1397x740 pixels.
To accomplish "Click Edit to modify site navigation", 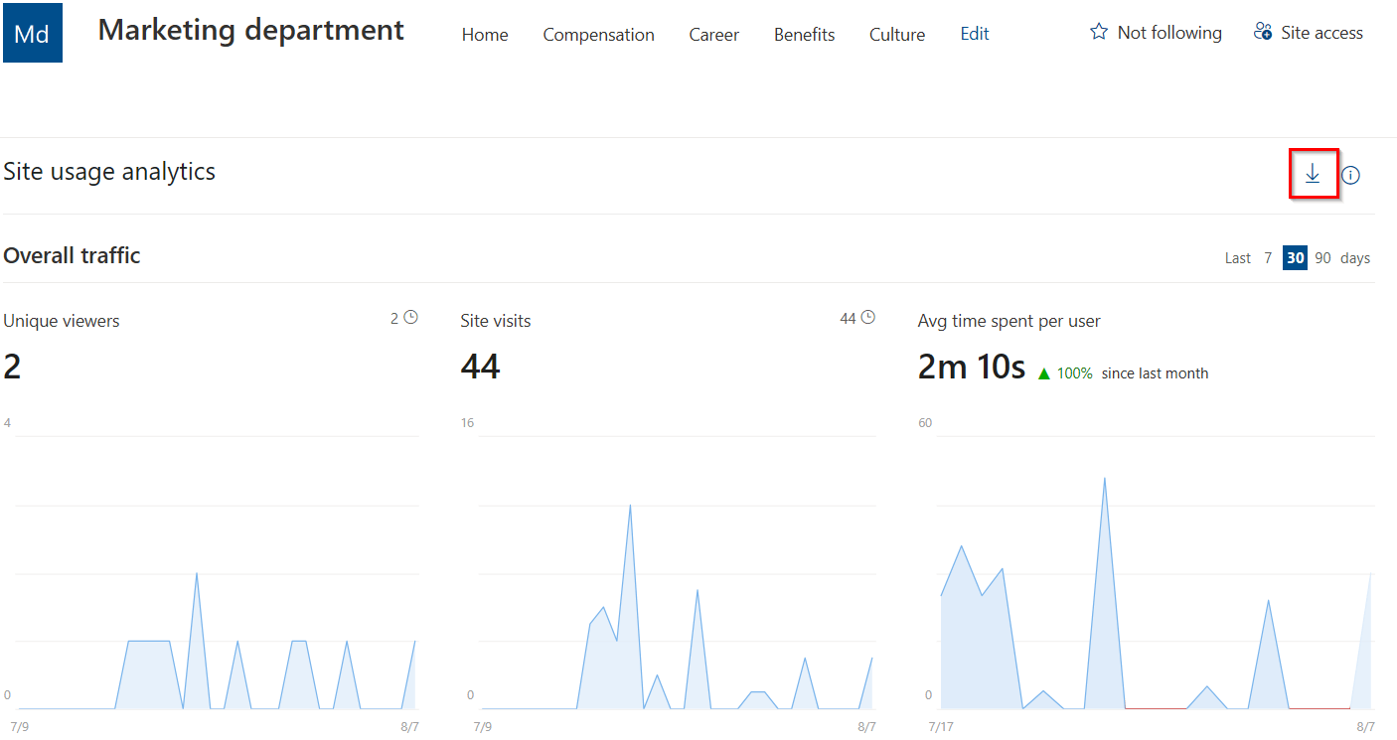I will 974,34.
